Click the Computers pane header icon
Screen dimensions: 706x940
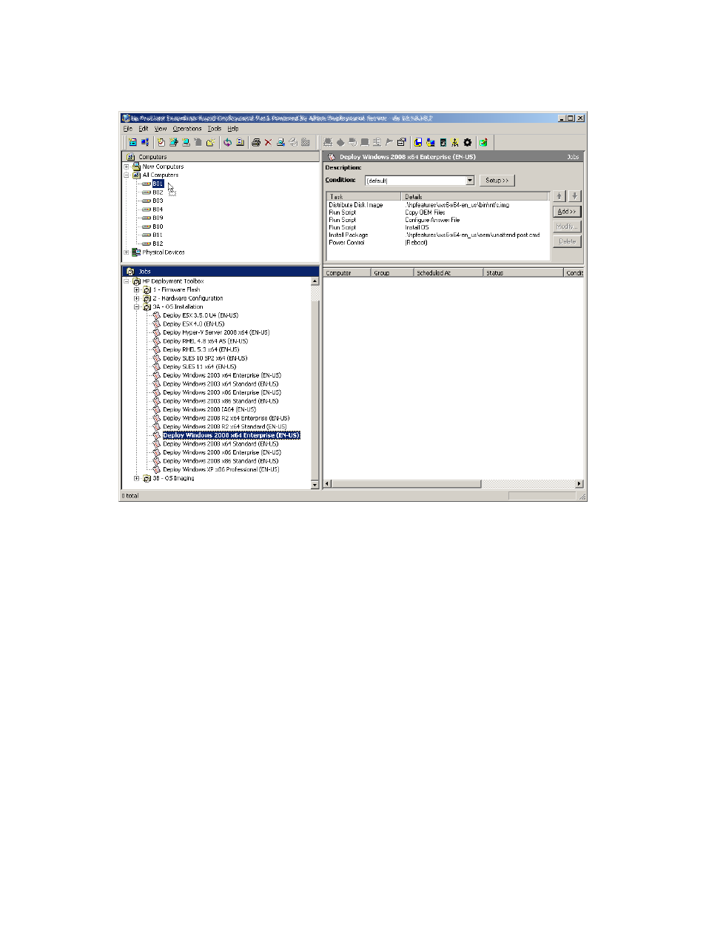(131, 157)
